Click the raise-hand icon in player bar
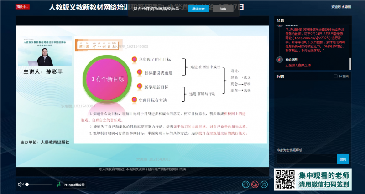365x194 pixels. tap(245, 184)
